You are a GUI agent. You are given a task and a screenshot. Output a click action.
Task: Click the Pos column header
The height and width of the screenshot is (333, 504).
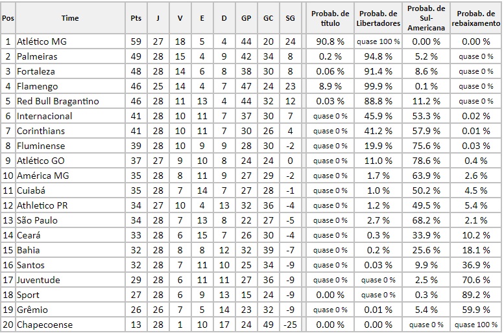point(8,18)
